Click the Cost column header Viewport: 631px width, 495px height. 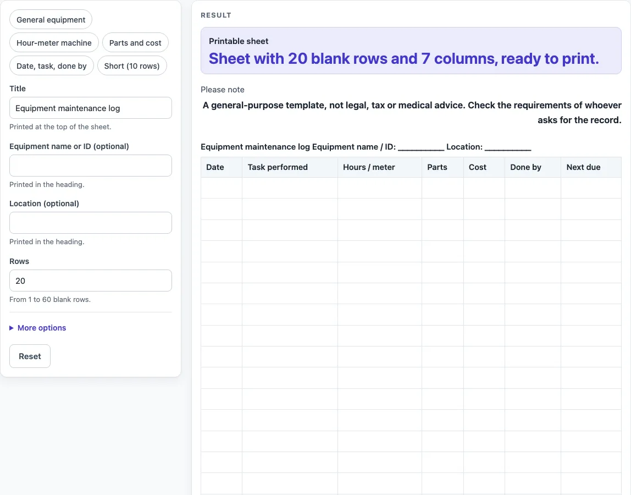(484, 167)
